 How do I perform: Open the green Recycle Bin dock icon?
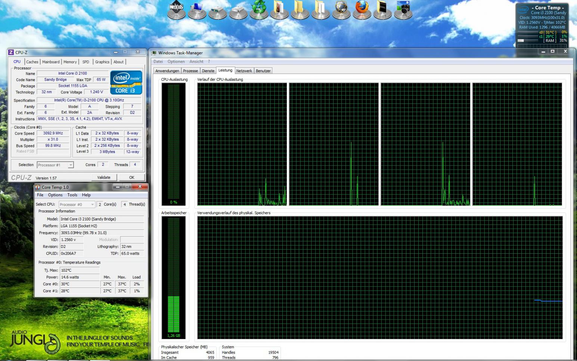(259, 10)
